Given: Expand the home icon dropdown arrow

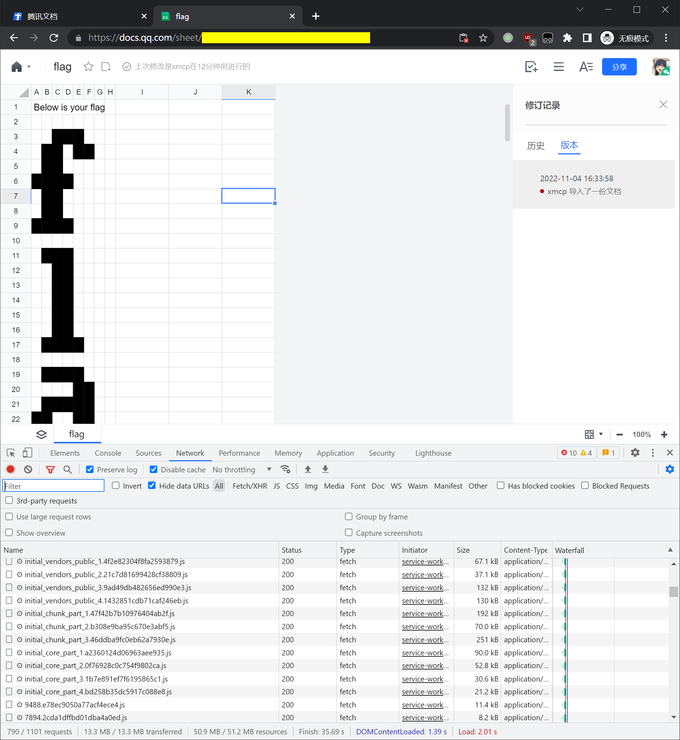Looking at the screenshot, I should click(29, 67).
